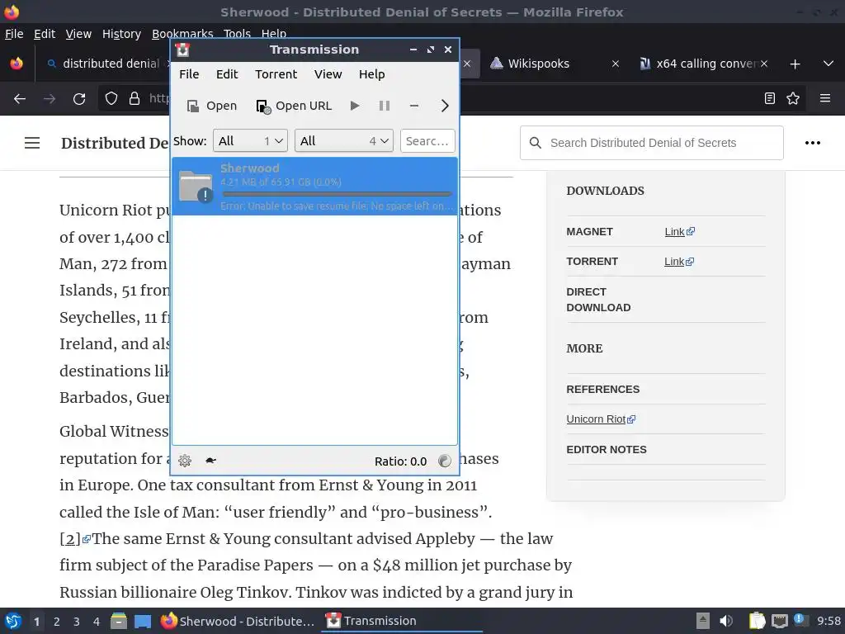Click the update notifier tray icon
The height and width of the screenshot is (634, 845).
pyautogui.click(x=800, y=620)
